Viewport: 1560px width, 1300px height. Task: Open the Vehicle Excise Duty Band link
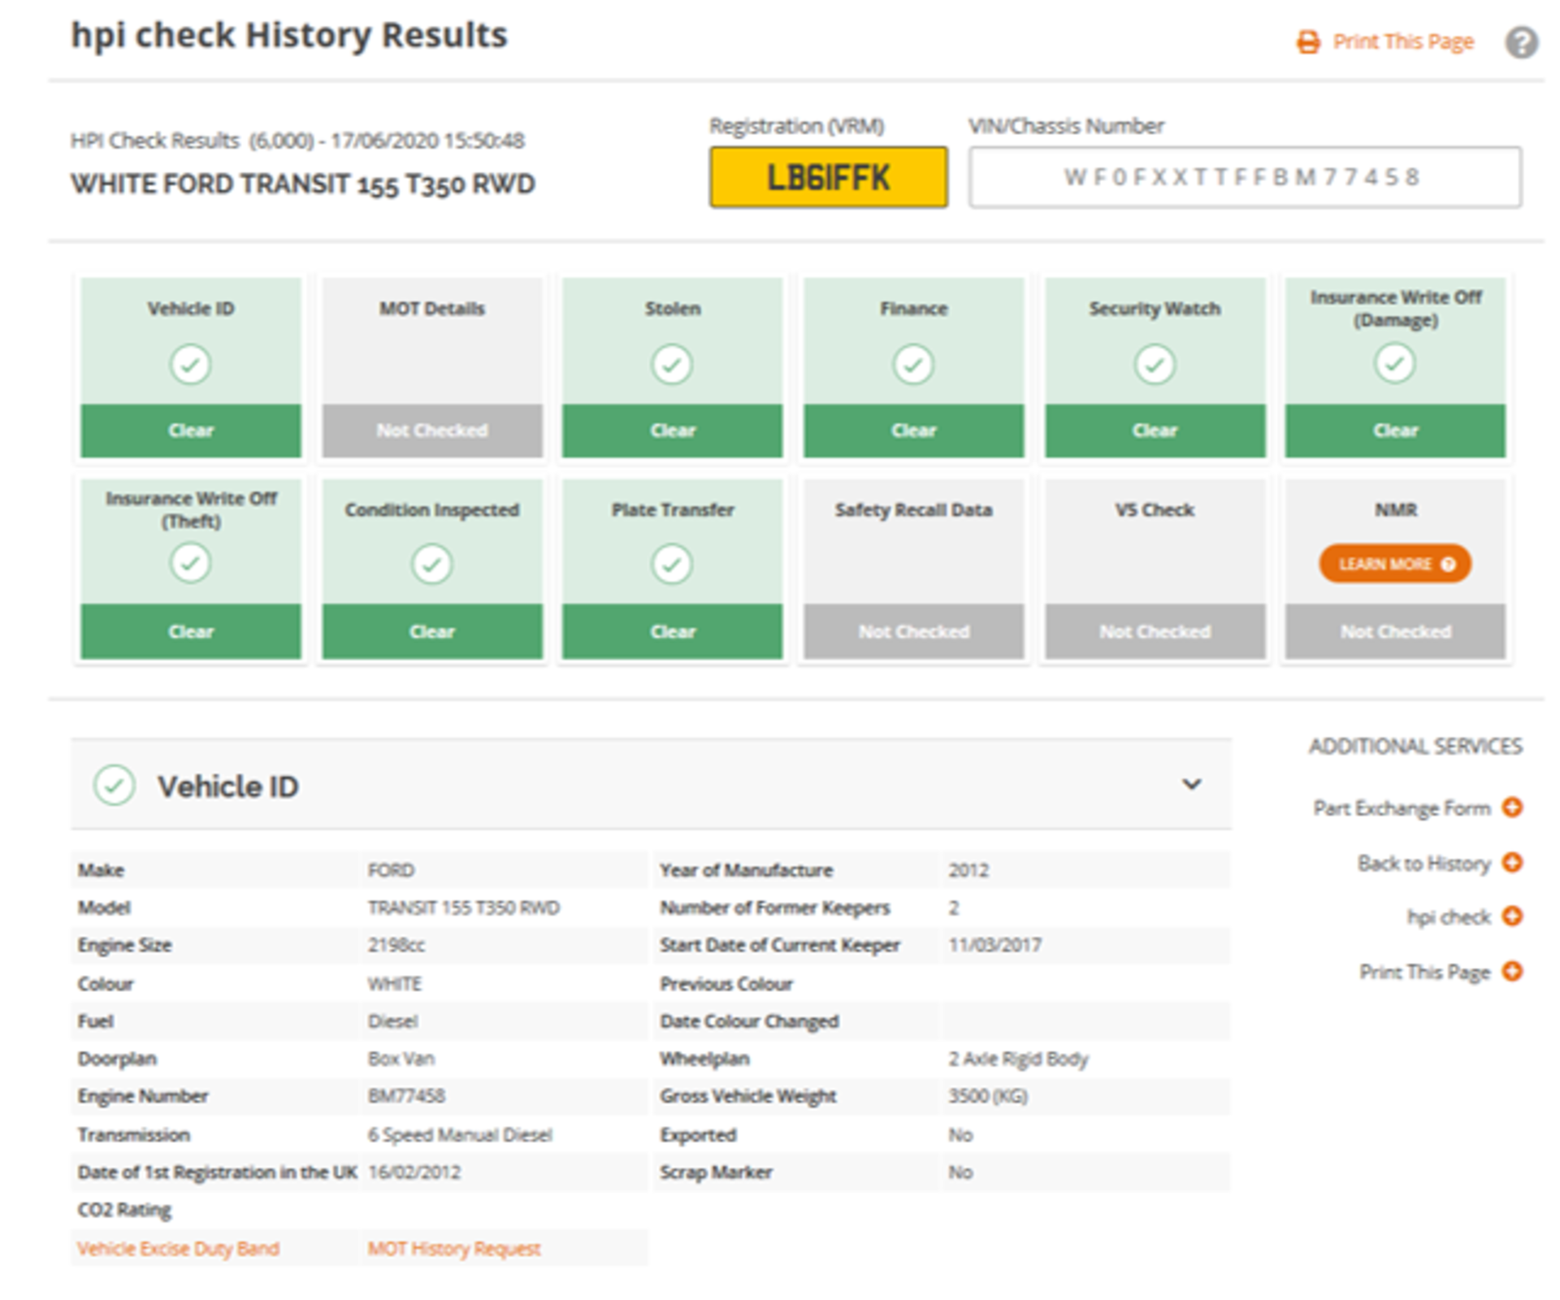tap(178, 1248)
